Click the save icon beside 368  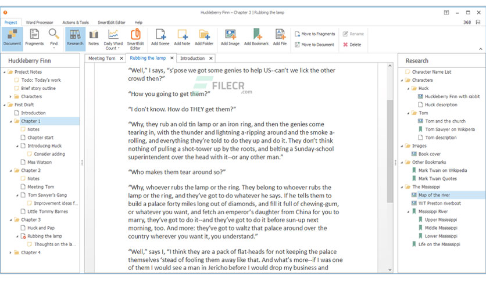click(x=478, y=22)
